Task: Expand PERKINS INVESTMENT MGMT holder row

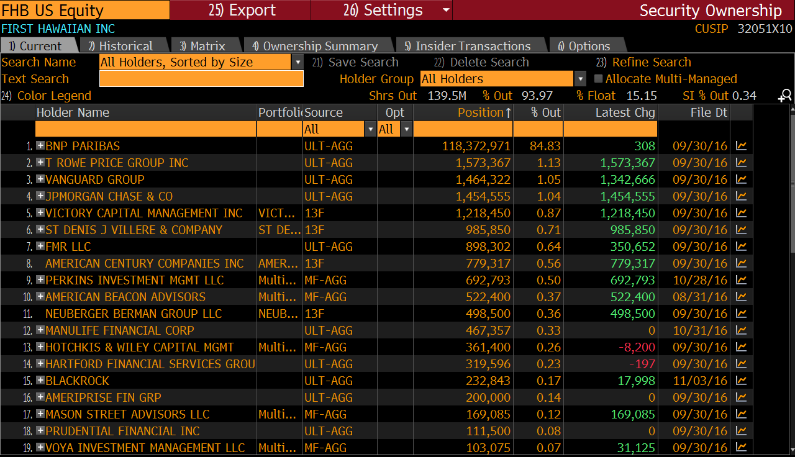Action: pos(40,279)
